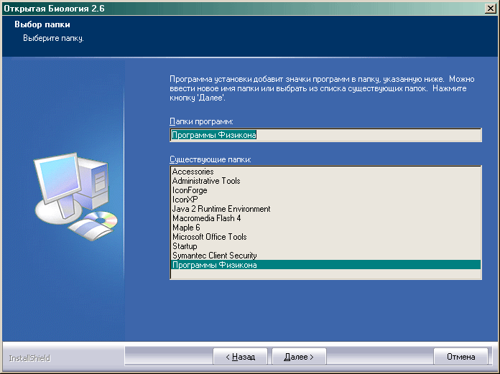
Task: Pick Macromedia Flash 4 from list
Action: pos(206,218)
